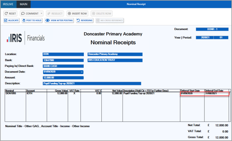Switch to the MAIN tab
Screen dimensions: 232x141
[24, 4]
